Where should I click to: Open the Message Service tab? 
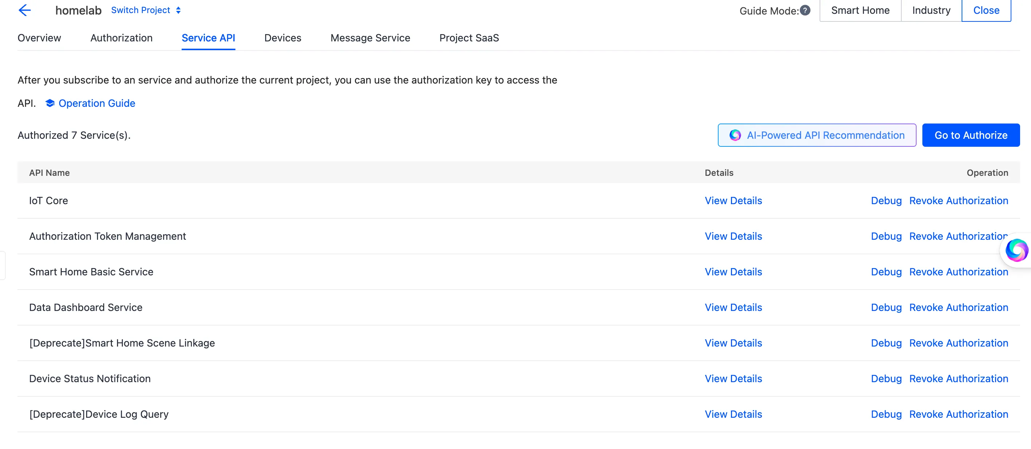point(370,38)
